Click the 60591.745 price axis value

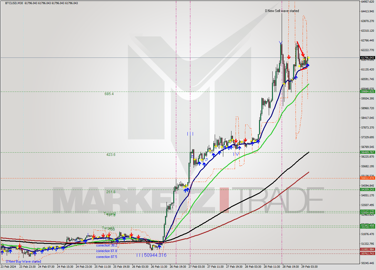point(367,79)
